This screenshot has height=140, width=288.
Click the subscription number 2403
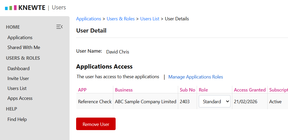click(185, 102)
